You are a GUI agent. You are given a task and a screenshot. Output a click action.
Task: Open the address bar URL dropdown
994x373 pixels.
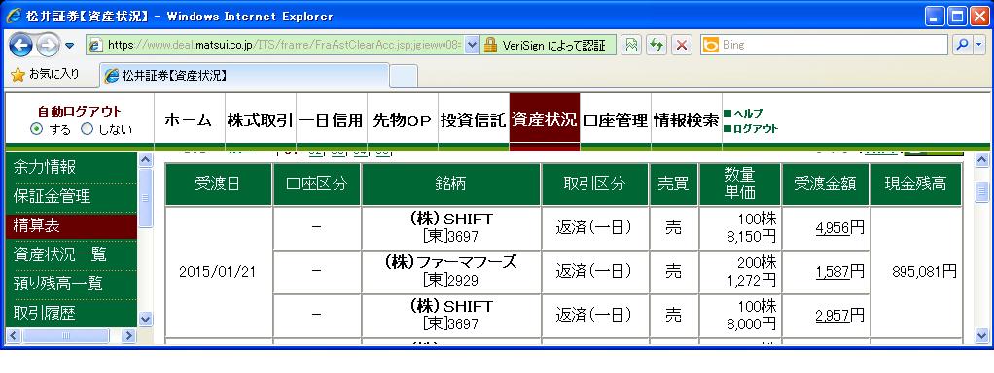pos(472,45)
